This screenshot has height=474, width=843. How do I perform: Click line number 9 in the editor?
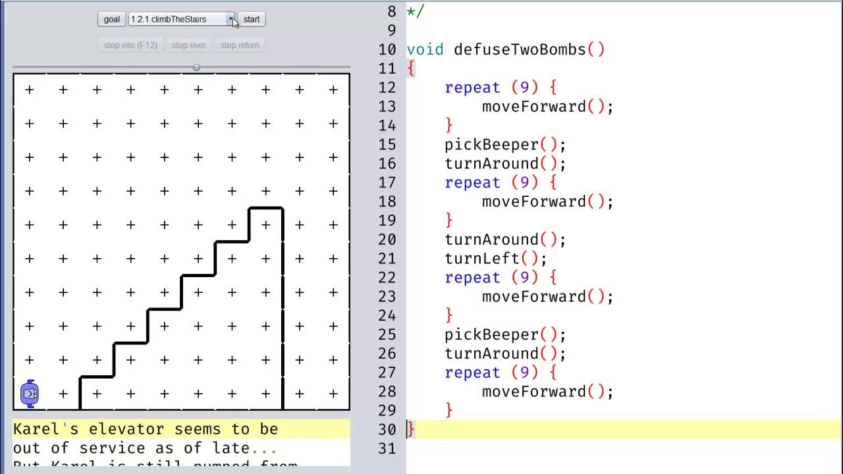tap(392, 30)
